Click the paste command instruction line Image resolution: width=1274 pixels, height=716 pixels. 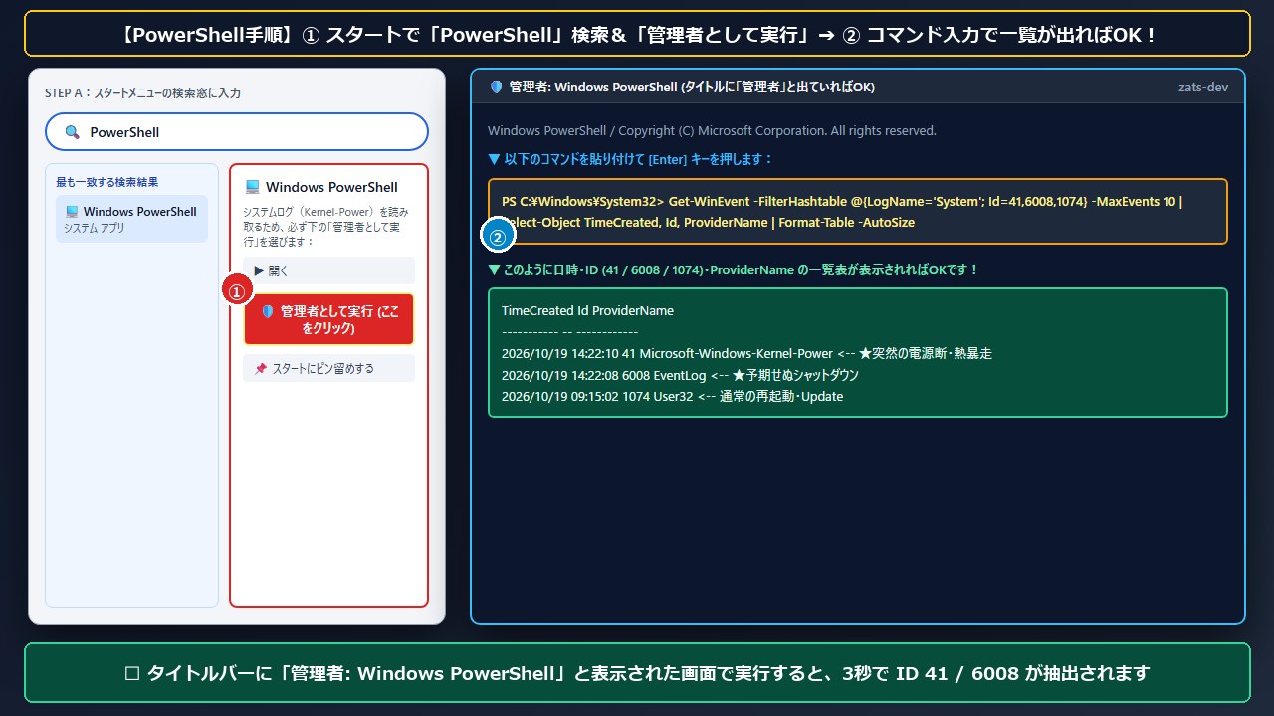tap(630, 159)
